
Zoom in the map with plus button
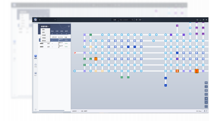coord(206,99)
